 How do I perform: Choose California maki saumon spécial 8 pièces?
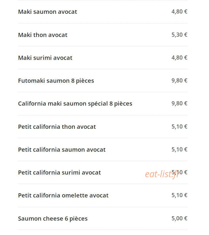pyautogui.click(x=75, y=104)
